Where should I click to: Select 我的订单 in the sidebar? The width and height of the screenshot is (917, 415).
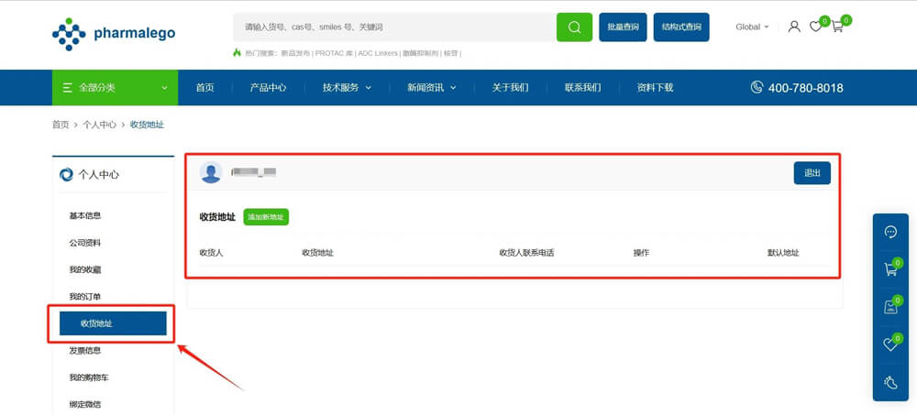[85, 297]
